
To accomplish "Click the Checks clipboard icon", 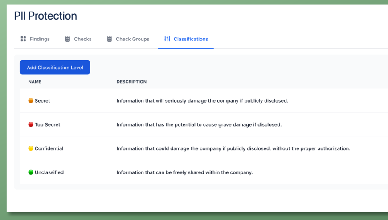I will point(68,39).
